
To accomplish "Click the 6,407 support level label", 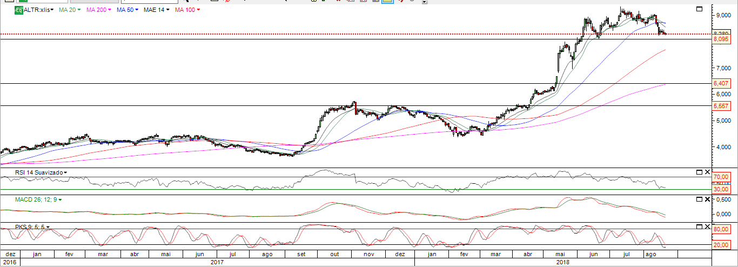I will (721, 84).
